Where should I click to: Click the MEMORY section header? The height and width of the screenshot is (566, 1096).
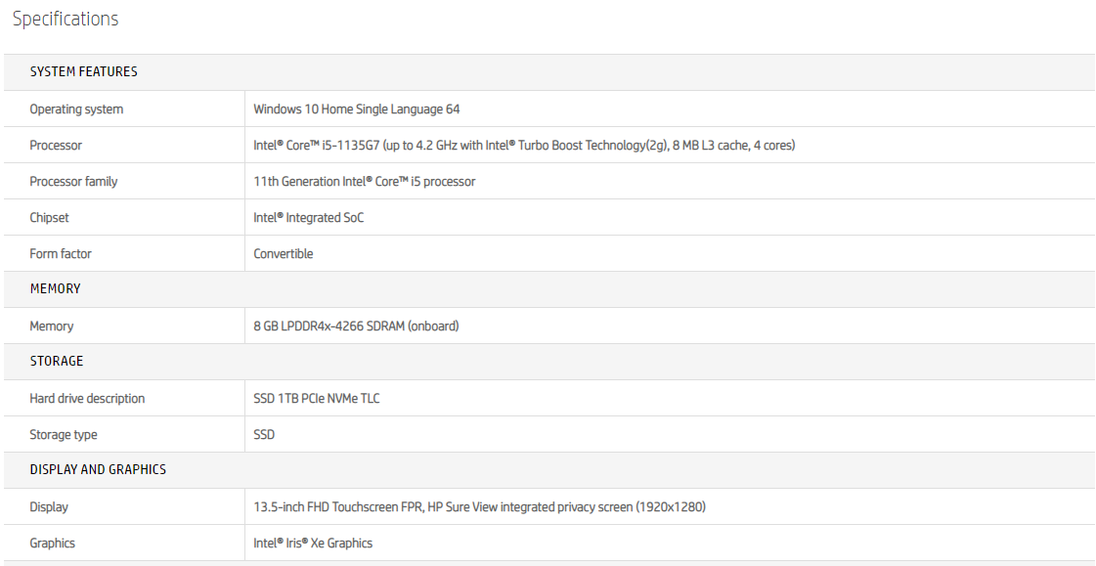pos(55,289)
